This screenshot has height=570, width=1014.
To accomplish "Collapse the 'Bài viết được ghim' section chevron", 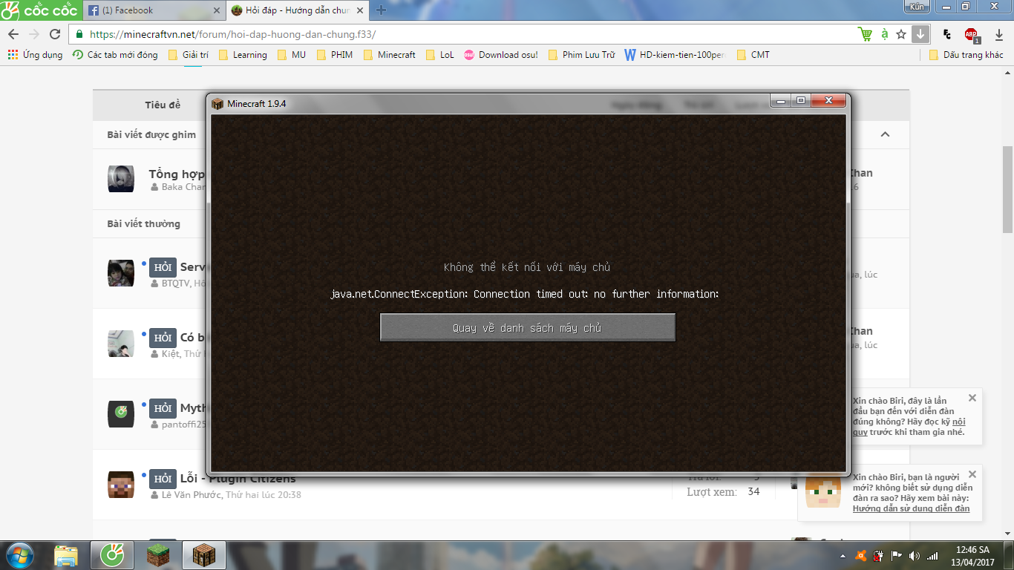I will [885, 134].
